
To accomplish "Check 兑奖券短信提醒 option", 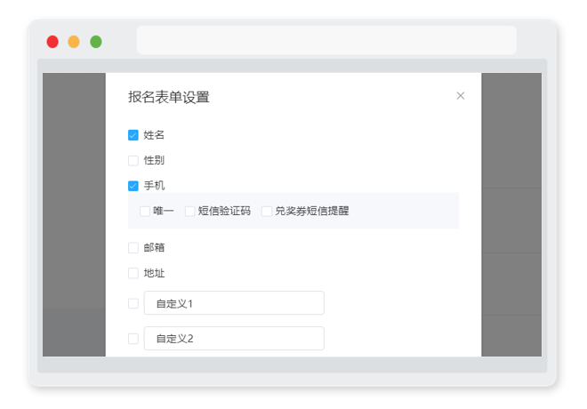I will (267, 211).
